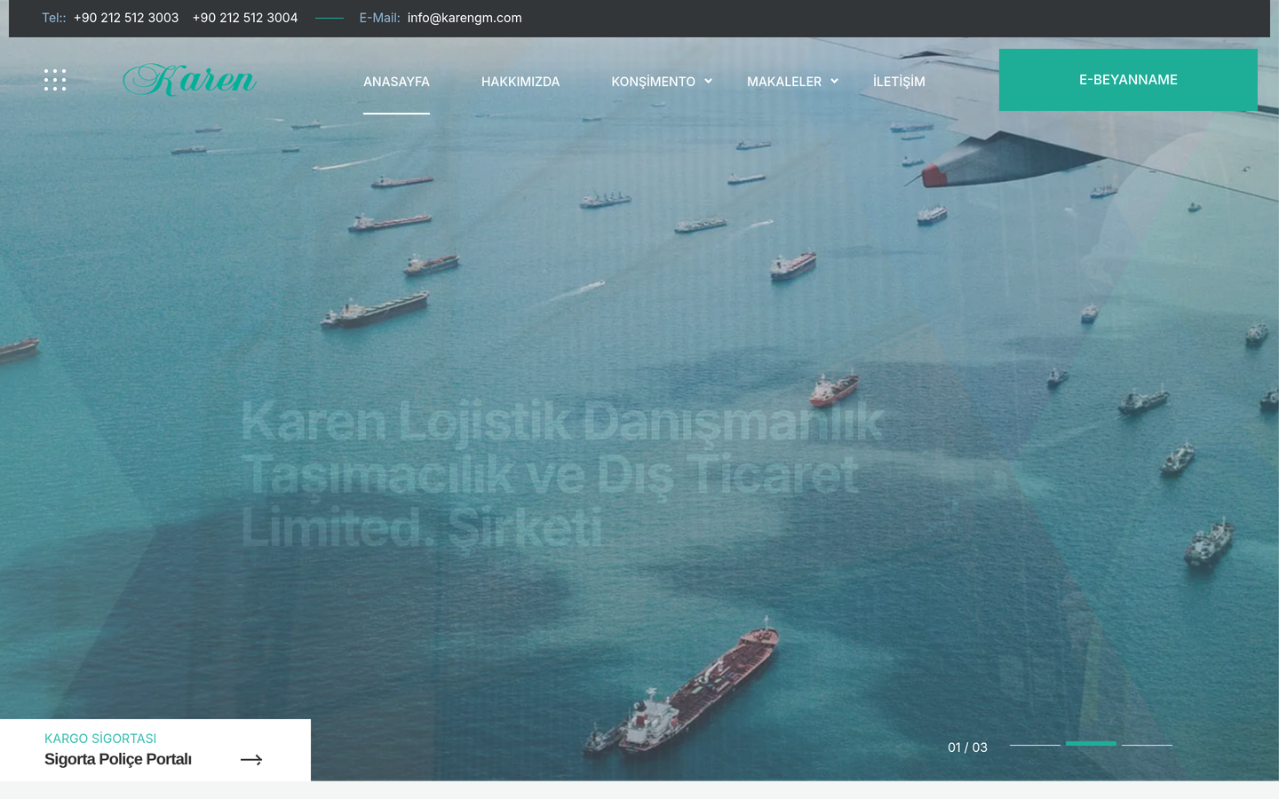This screenshot has height=799, width=1279.
Task: Select the highlighted second slider indicator bar
Action: [1091, 743]
